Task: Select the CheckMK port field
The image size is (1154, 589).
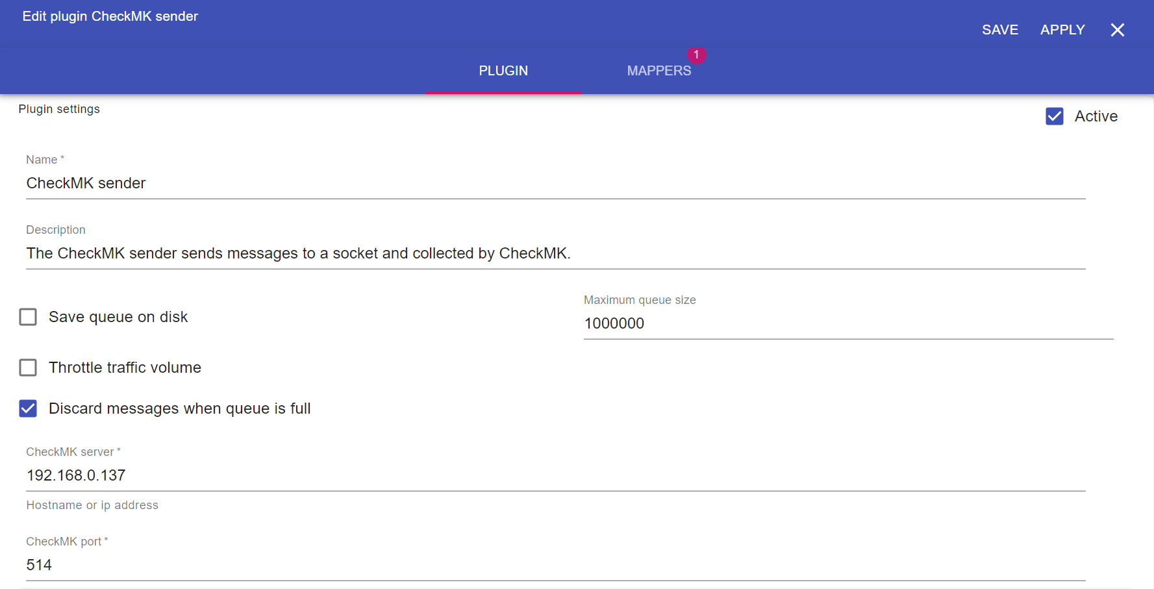Action: [x=555, y=565]
